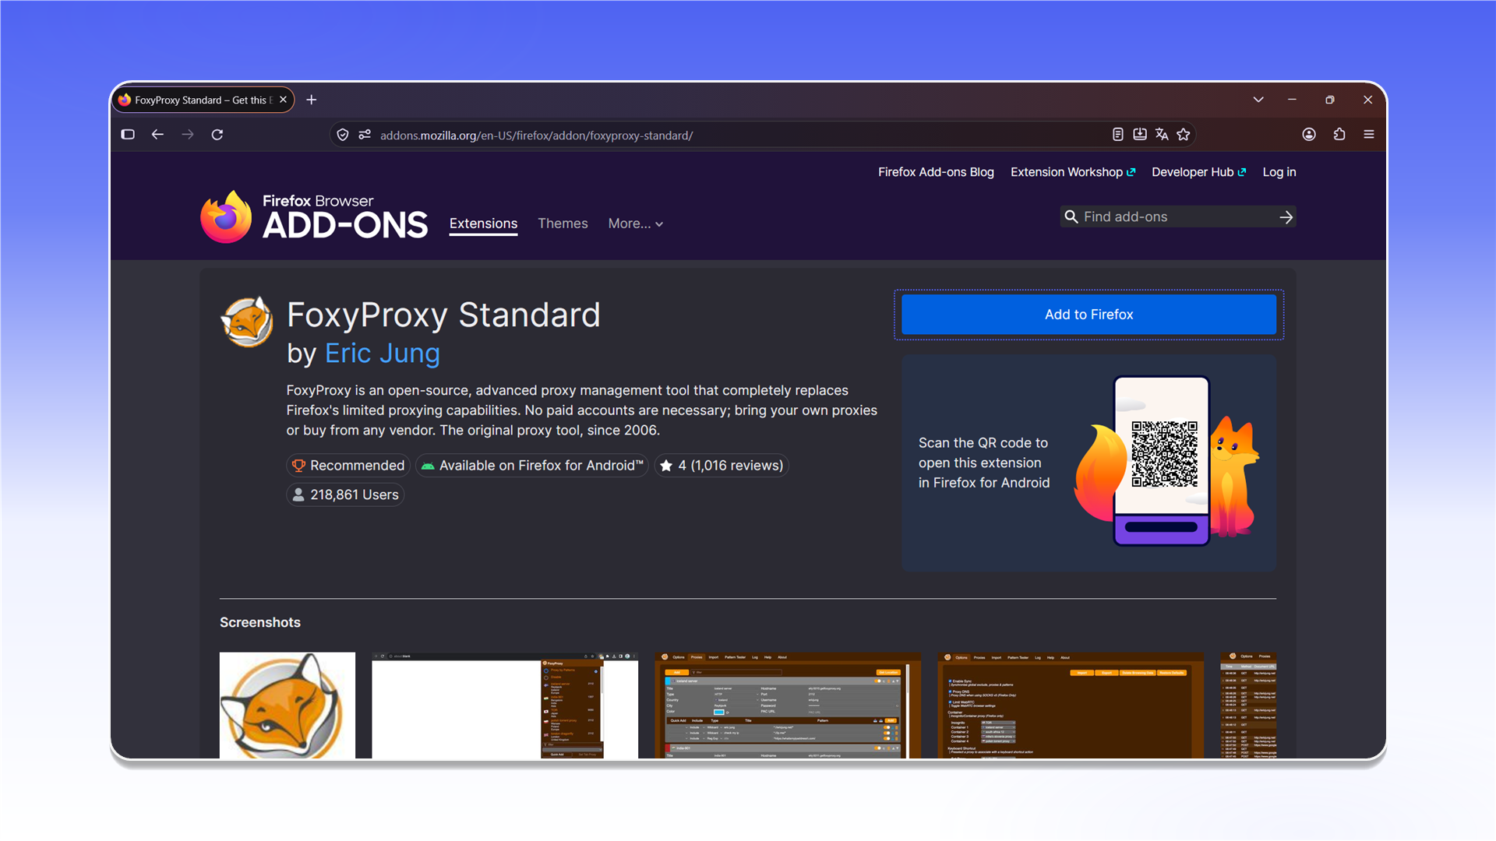
Task: Click the FoxyProxy fox logo icon
Action: pos(246,322)
